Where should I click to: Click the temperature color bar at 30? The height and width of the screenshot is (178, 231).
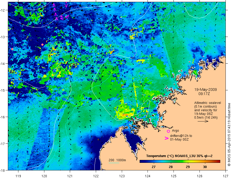coord(205,162)
